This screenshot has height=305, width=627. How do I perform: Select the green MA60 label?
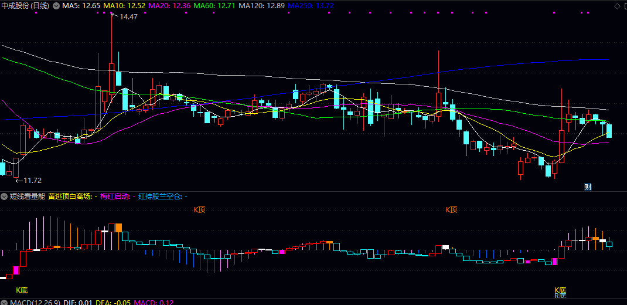point(214,5)
